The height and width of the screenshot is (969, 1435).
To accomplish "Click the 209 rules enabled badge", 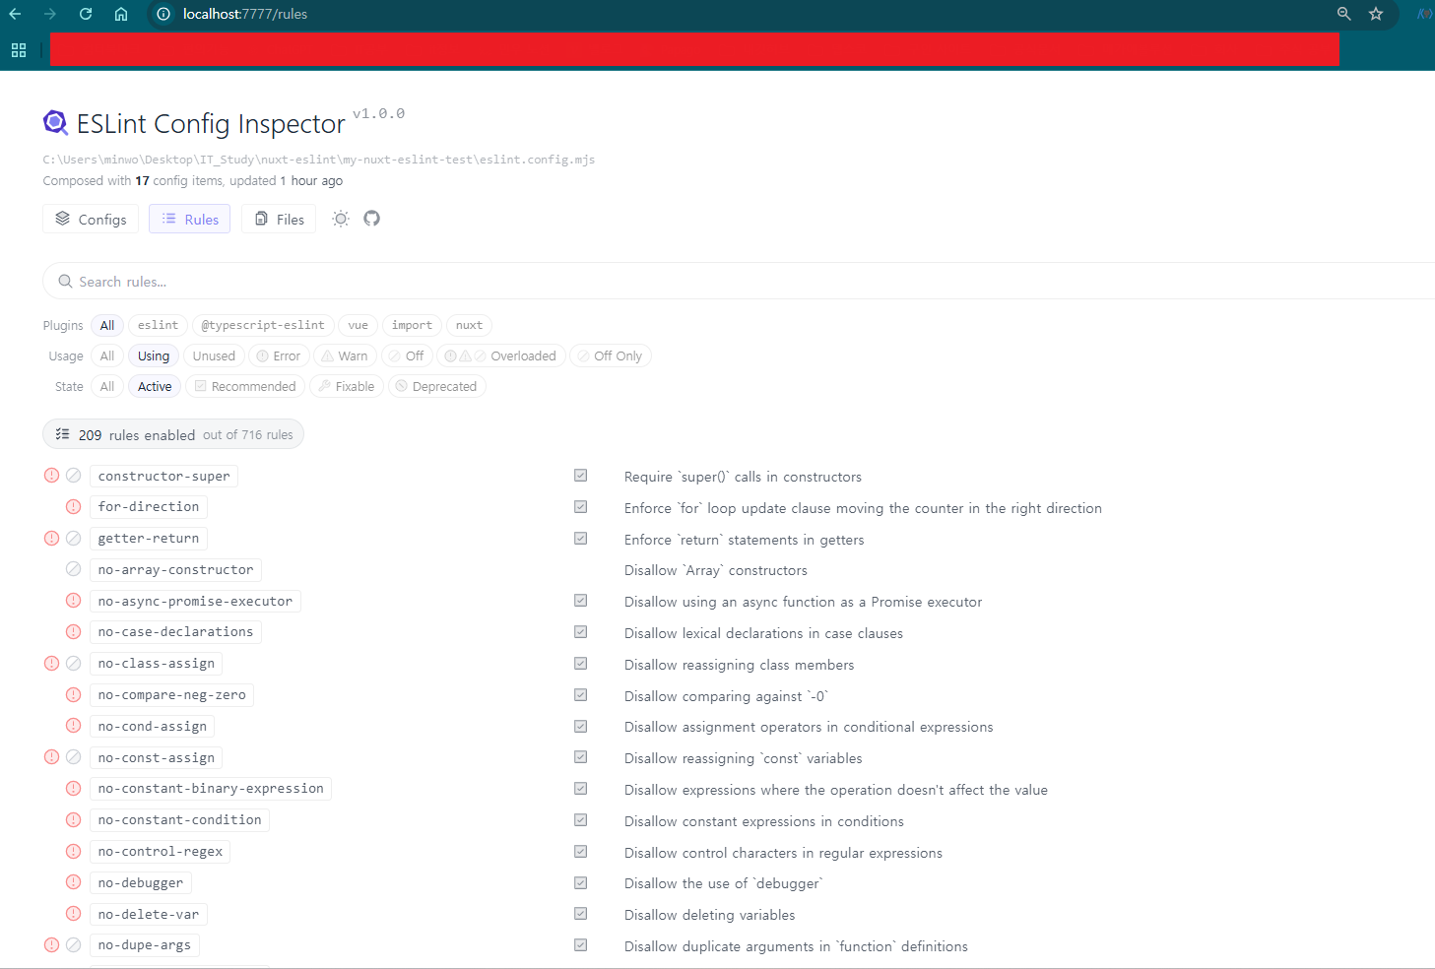I will 173,434.
